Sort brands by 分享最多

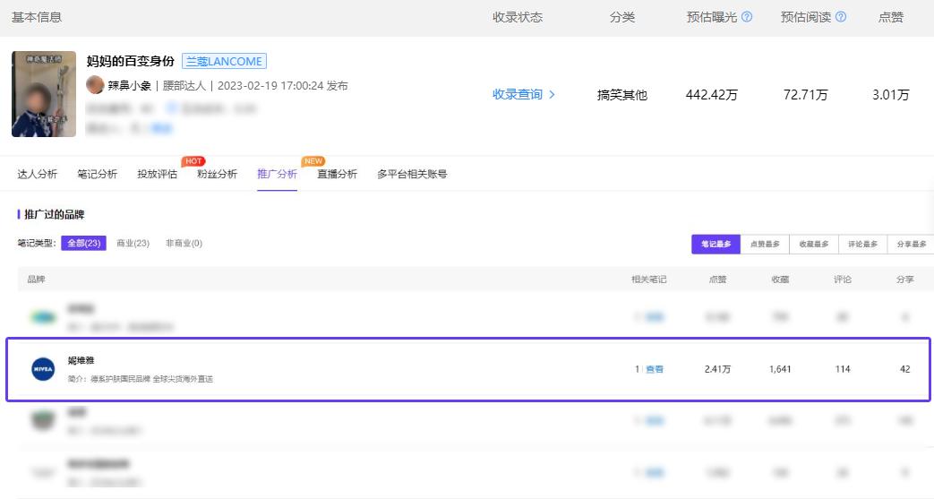tap(911, 245)
